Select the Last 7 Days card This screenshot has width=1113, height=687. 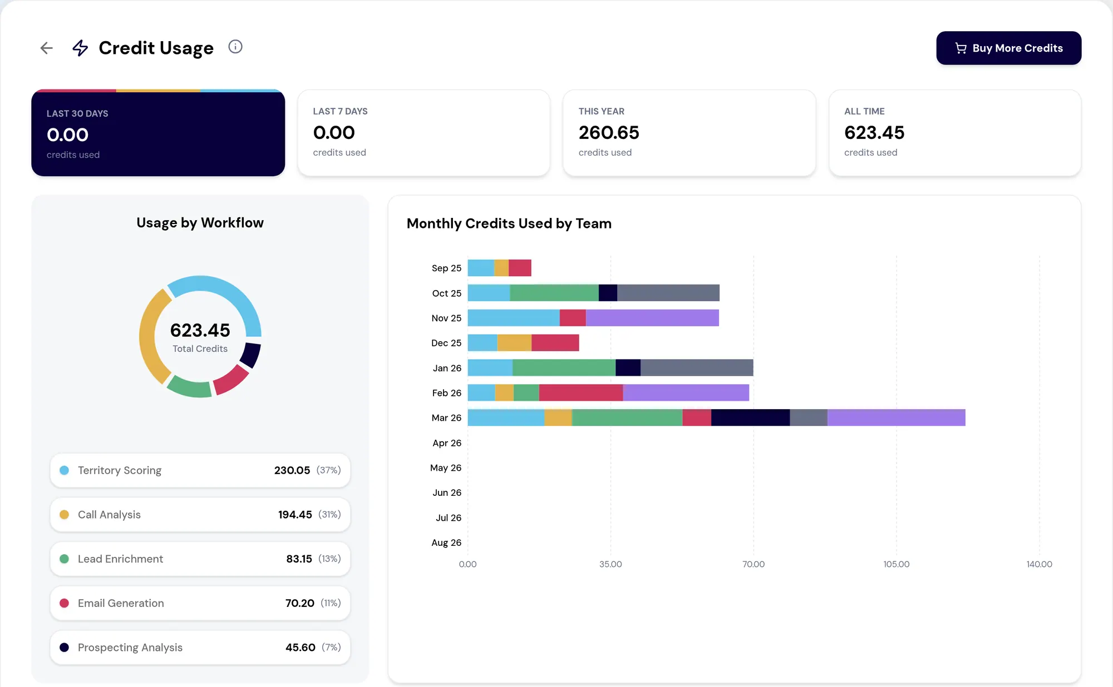[x=423, y=133]
